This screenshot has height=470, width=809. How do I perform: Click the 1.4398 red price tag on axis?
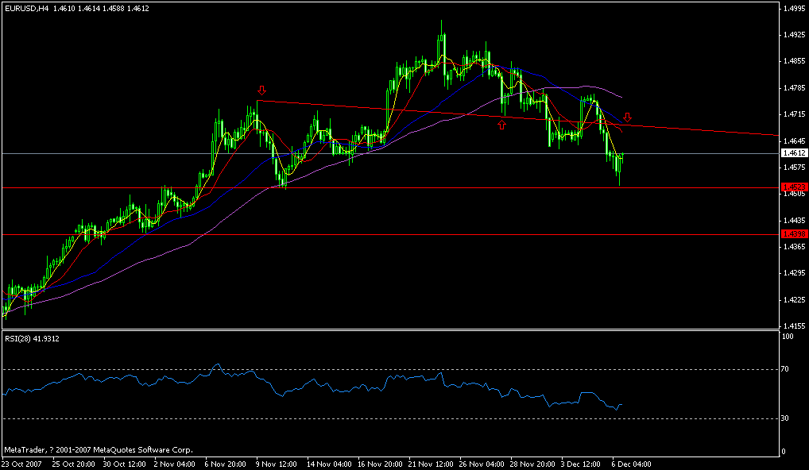coord(793,234)
